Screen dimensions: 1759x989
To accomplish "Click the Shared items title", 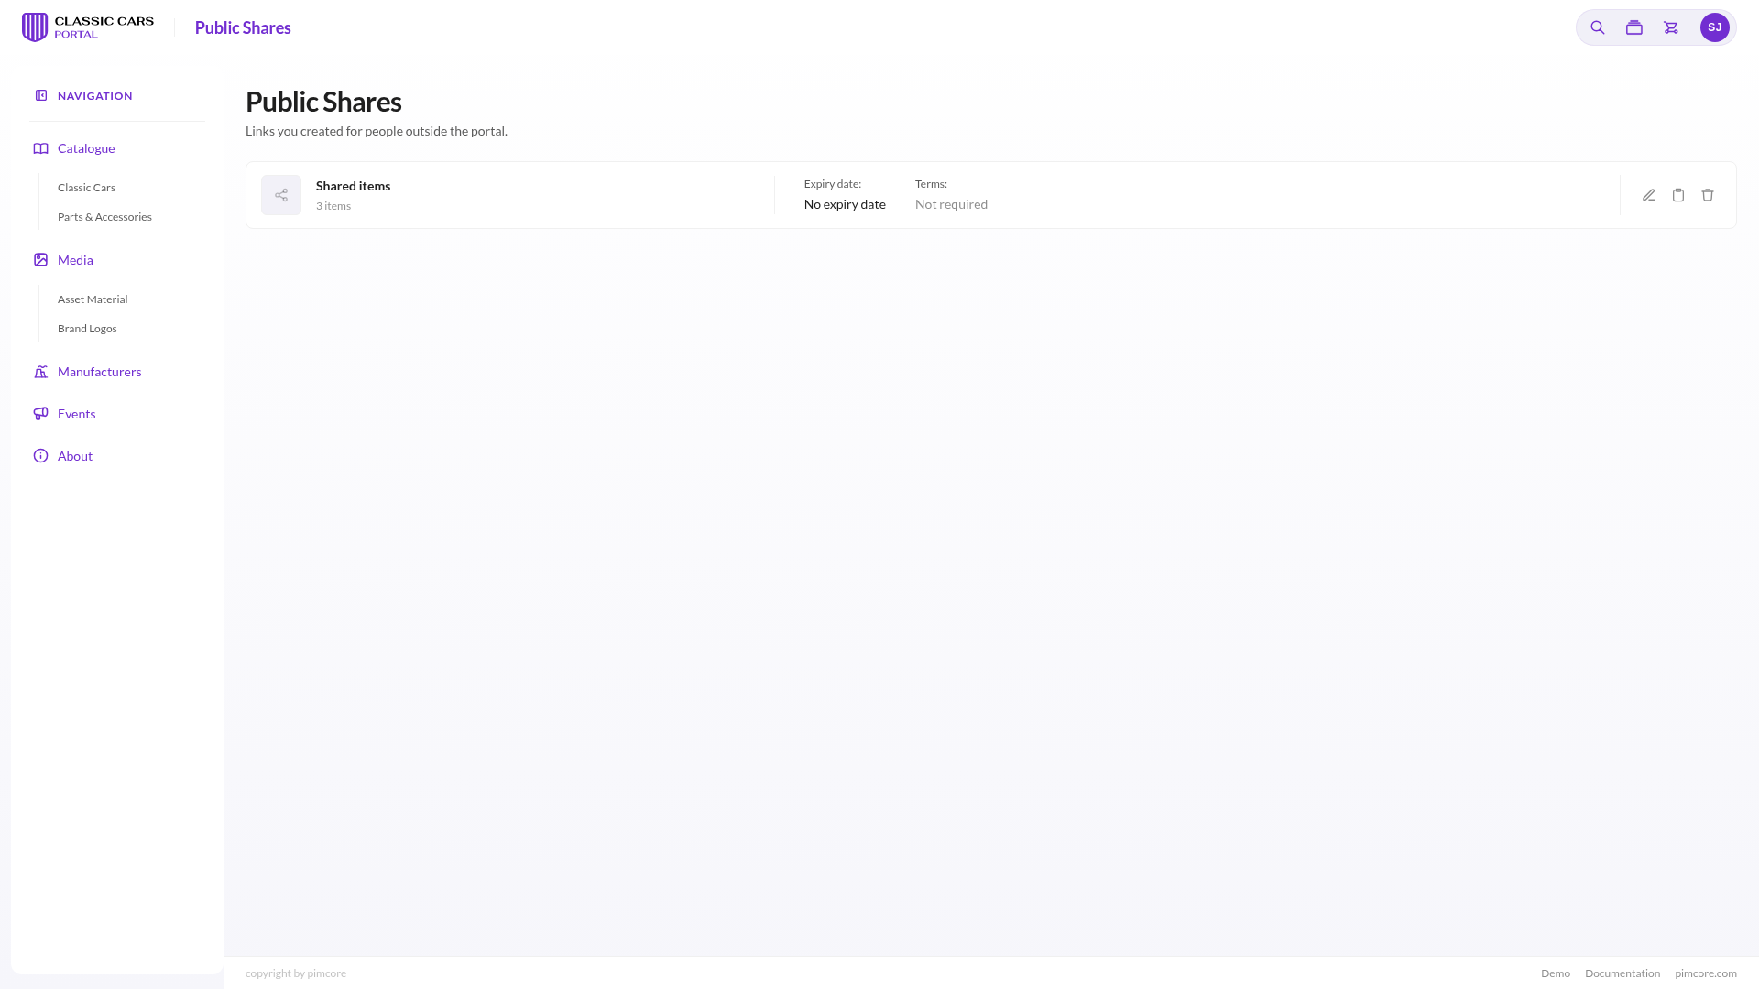I will 353,186.
